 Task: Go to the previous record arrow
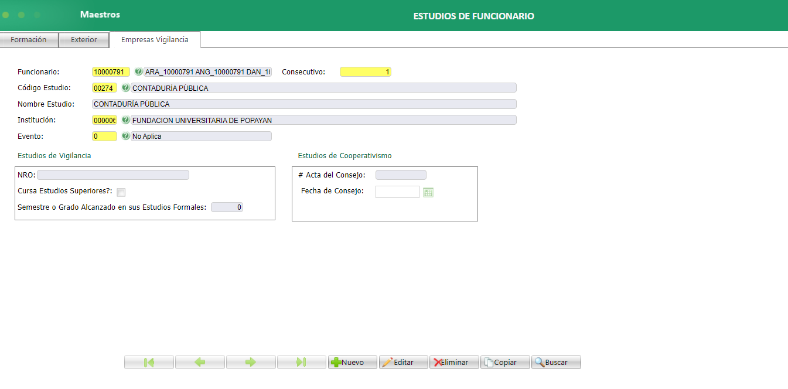pos(200,362)
